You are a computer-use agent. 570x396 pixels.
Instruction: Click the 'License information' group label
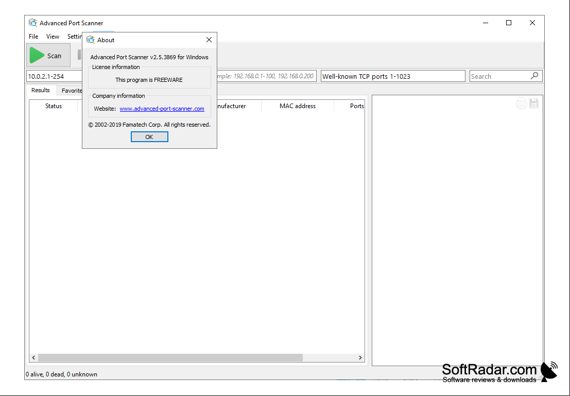point(116,67)
